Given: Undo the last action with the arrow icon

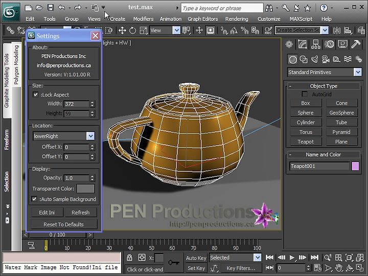Looking at the screenshot, I should coord(61,8).
